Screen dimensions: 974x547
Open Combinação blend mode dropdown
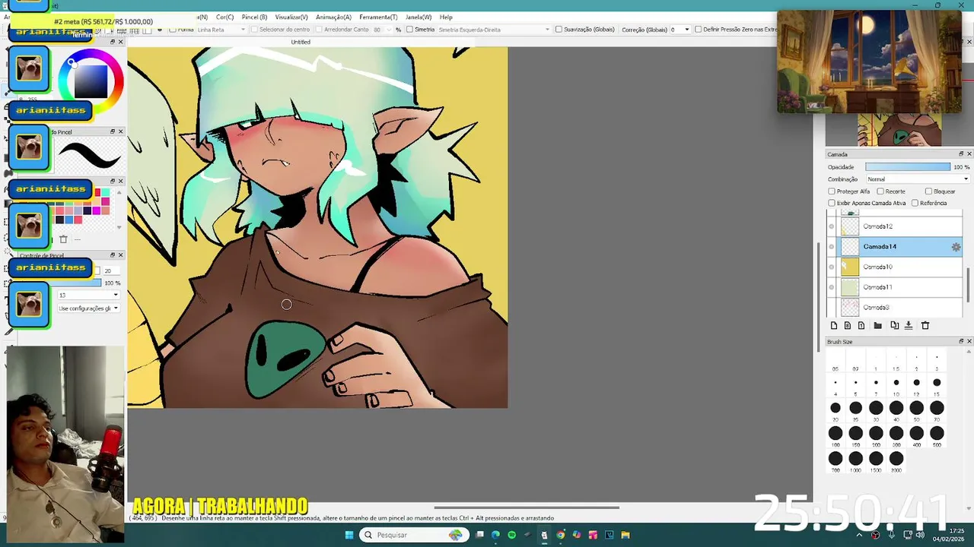coord(918,179)
